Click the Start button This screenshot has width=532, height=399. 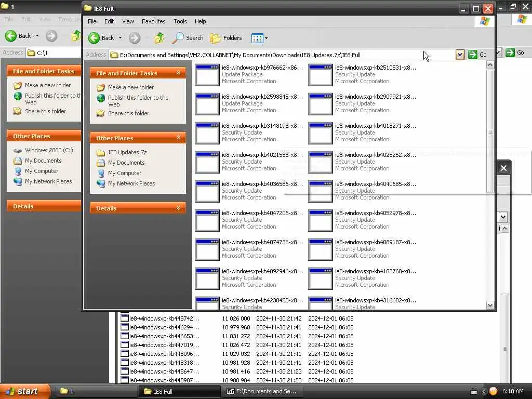[24, 392]
